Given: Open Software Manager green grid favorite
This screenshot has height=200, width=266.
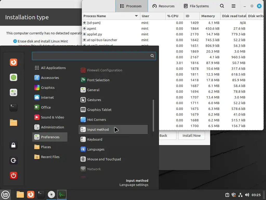Looking at the screenshot, I should click(x=14, y=77).
